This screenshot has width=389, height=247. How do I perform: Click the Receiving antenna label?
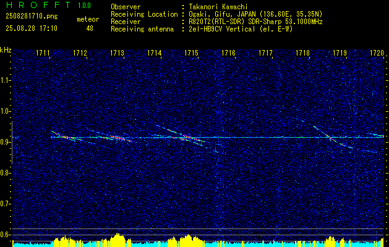pyautogui.click(x=142, y=29)
